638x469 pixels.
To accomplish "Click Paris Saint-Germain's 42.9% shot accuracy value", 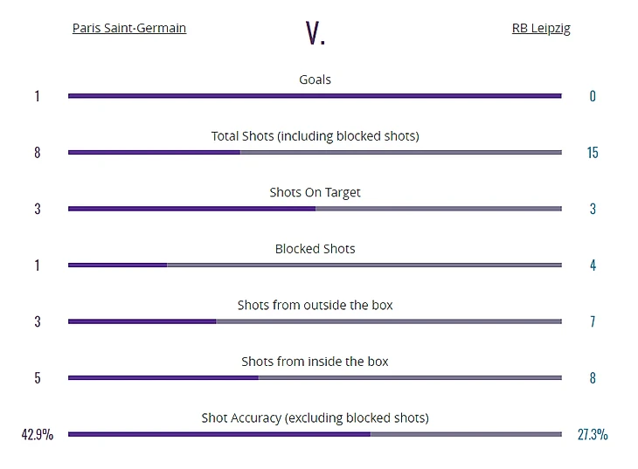I will [37, 434].
